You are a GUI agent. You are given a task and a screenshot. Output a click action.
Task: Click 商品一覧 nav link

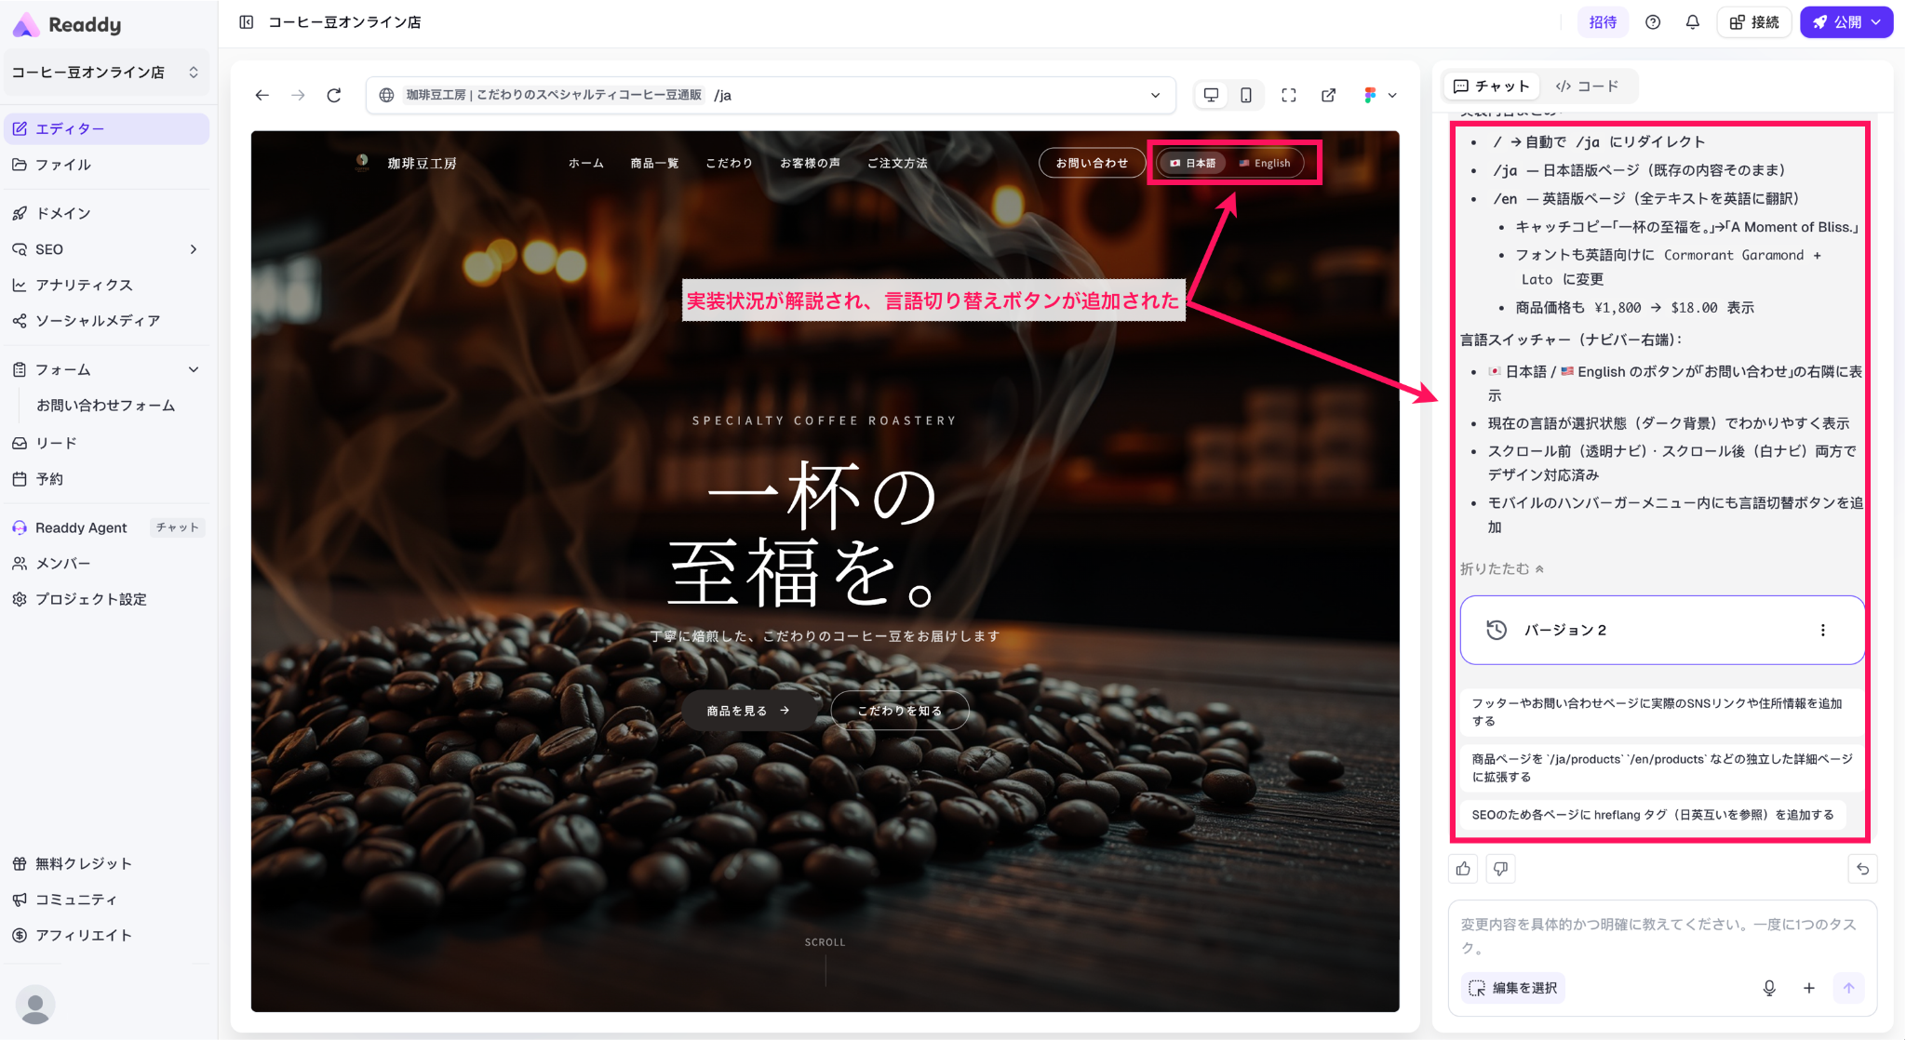pos(654,163)
